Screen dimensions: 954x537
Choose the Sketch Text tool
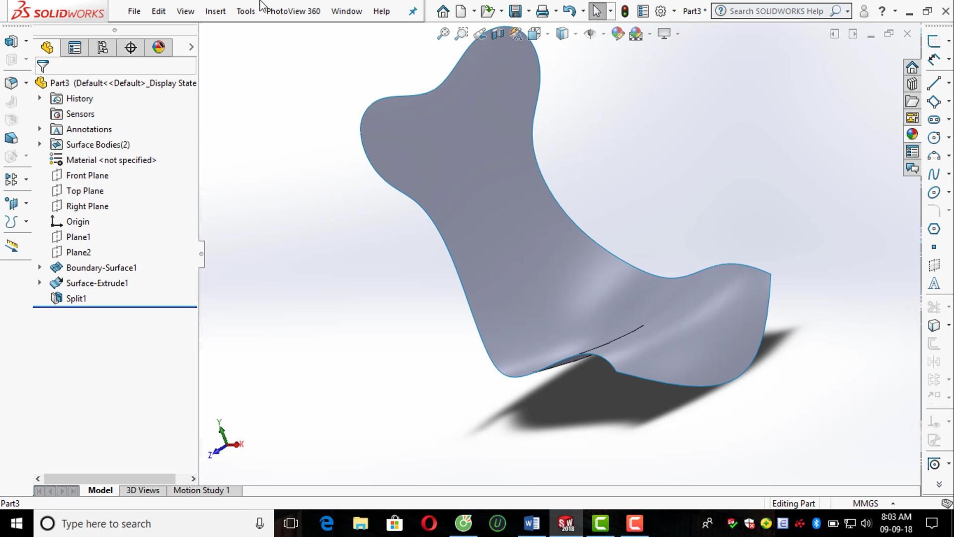pos(935,283)
